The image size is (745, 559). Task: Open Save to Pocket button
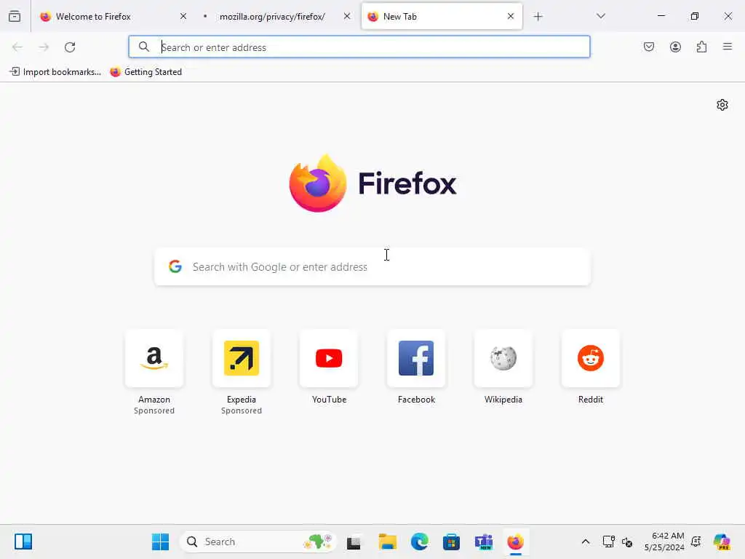click(x=649, y=47)
